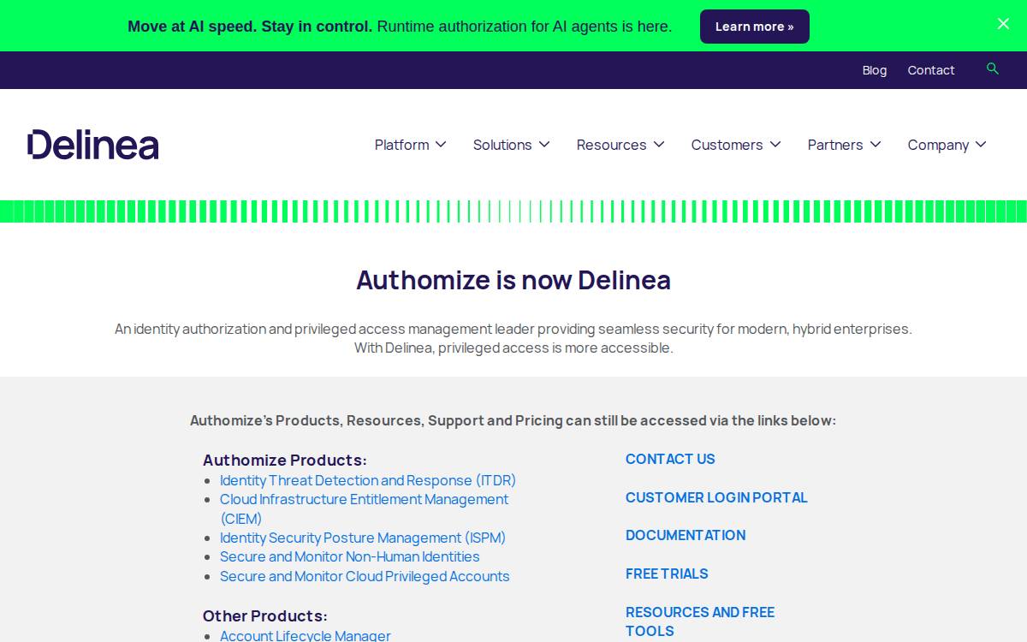The width and height of the screenshot is (1027, 642).
Task: Expand the Platform chevron arrow
Action: (441, 145)
